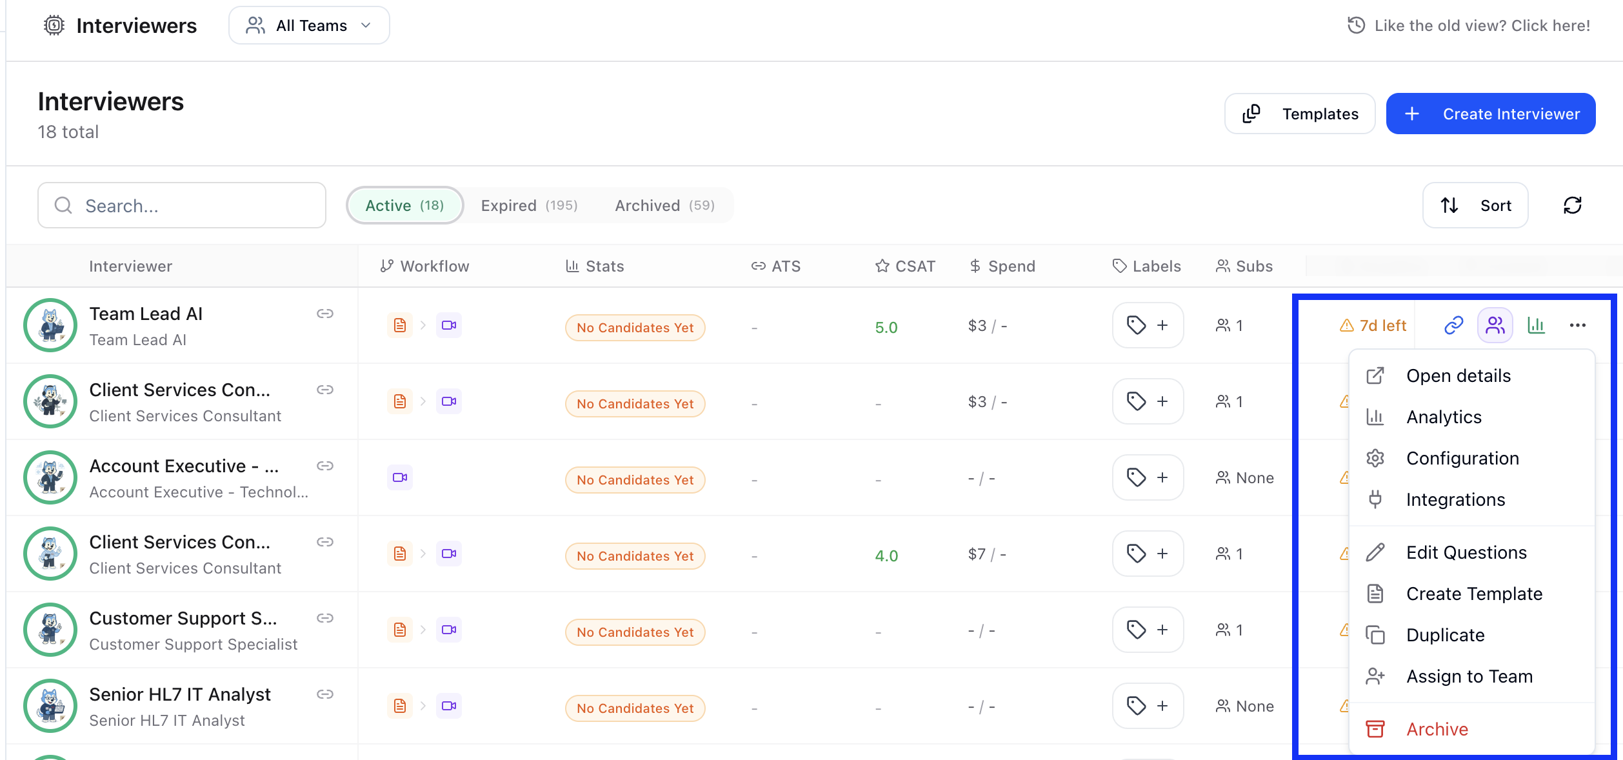Open the Sort options dropdown
Image resolution: width=1623 pixels, height=760 pixels.
(1475, 205)
